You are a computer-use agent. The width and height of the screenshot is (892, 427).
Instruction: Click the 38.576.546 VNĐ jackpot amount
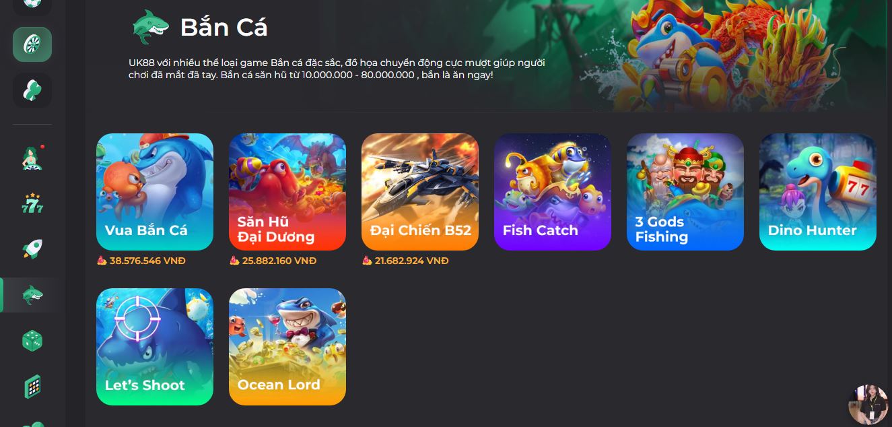click(147, 261)
